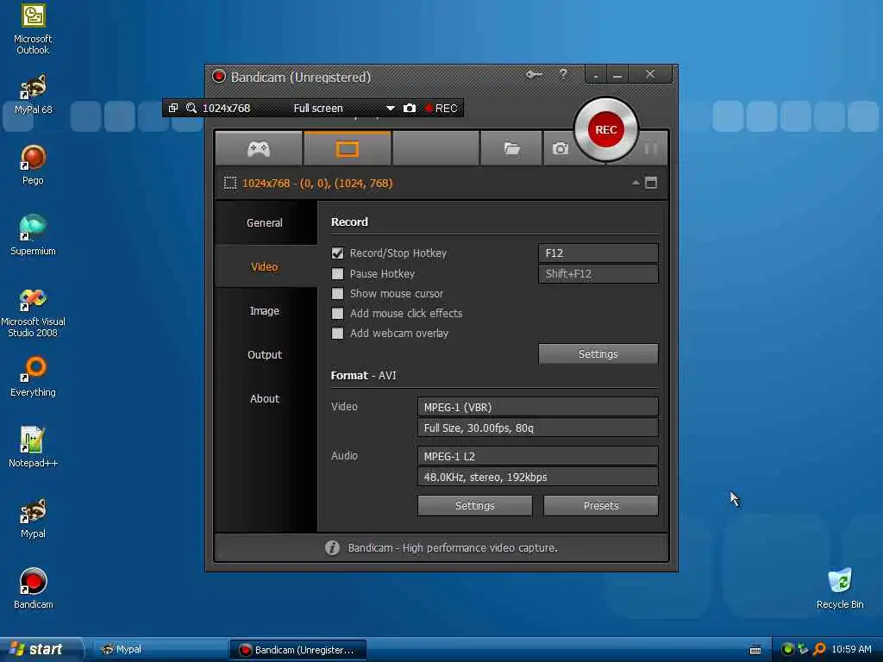Click the Shift+F12 hotkey field
This screenshot has width=883, height=662.
pyautogui.click(x=598, y=274)
